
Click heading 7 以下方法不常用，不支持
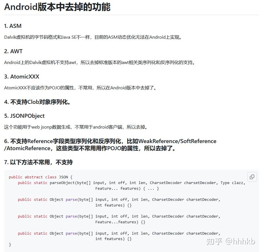point(38,162)
